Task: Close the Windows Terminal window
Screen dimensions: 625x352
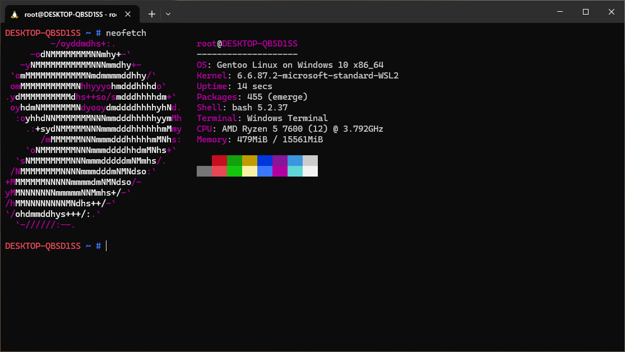Action: point(612,12)
